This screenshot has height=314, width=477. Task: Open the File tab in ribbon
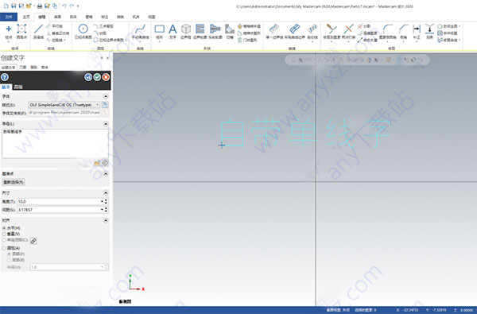[9, 17]
